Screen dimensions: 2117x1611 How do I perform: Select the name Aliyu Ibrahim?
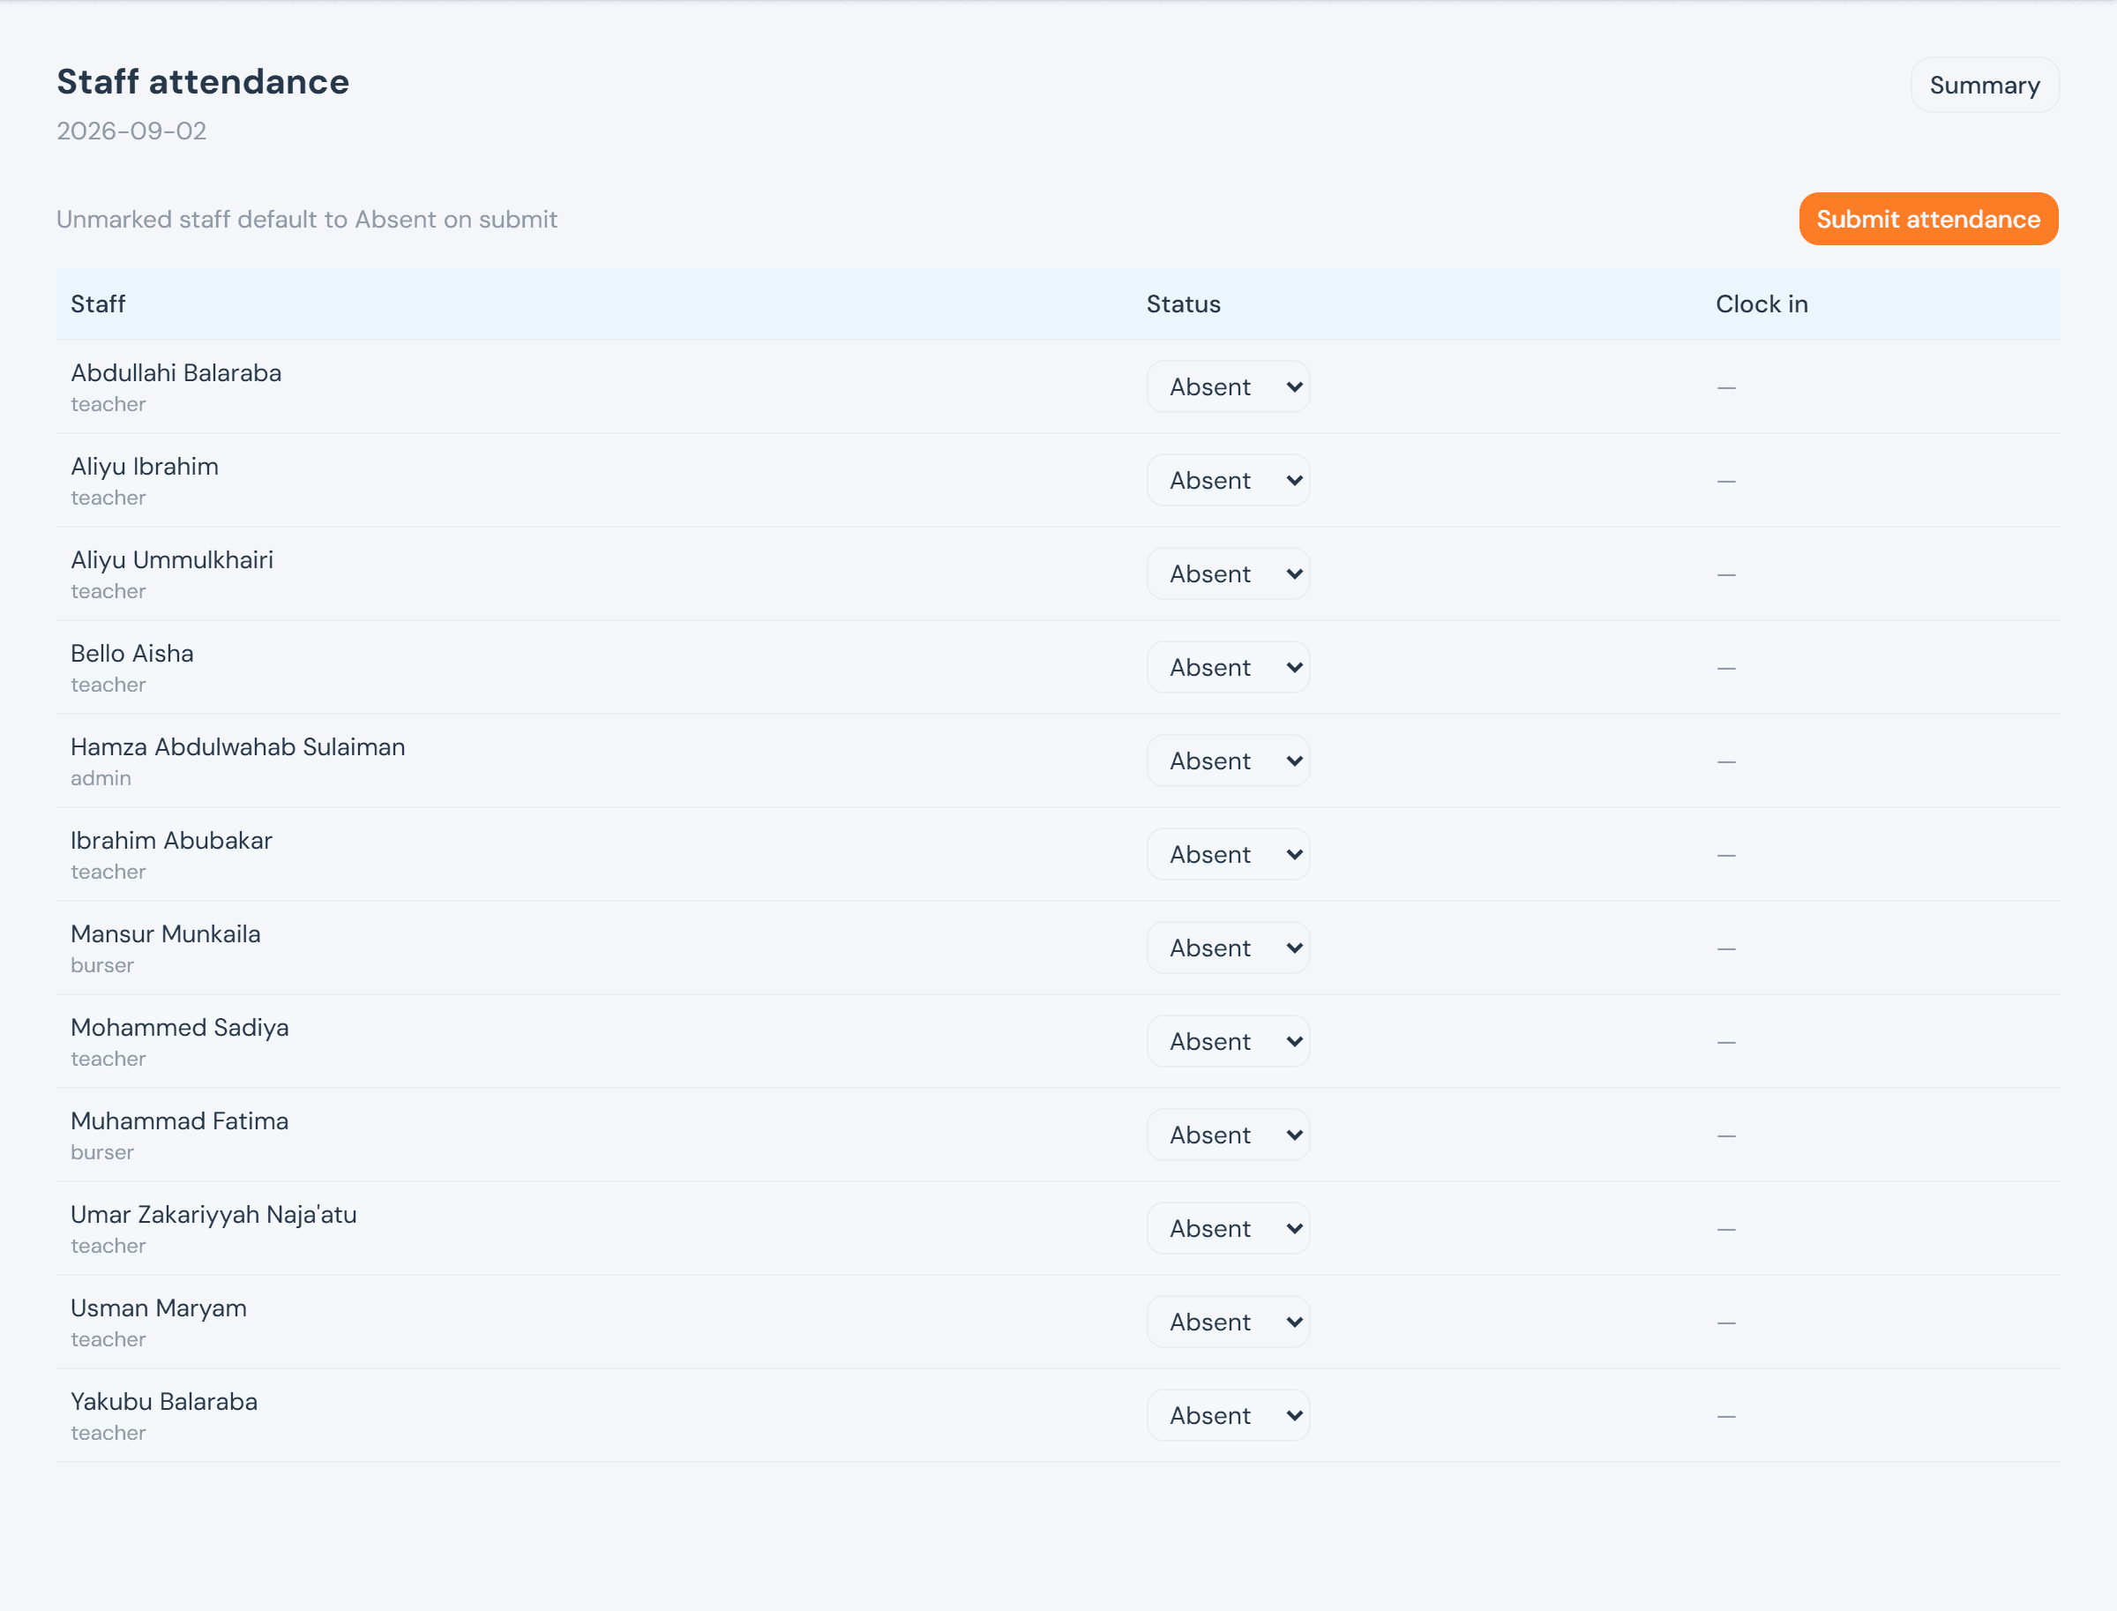145,467
